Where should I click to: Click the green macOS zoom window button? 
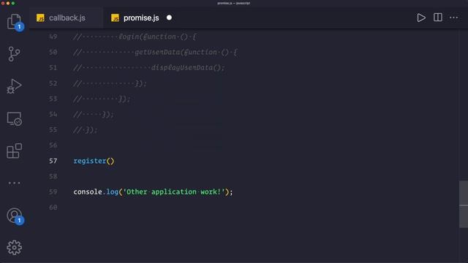coord(13,3)
